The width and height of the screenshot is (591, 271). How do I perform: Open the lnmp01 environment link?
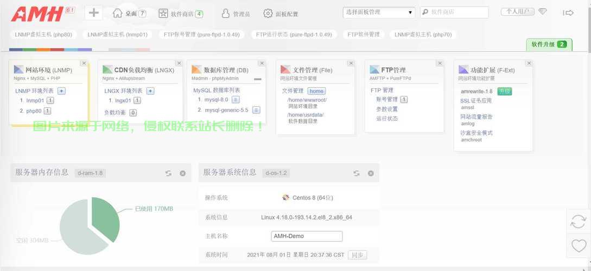tap(35, 100)
